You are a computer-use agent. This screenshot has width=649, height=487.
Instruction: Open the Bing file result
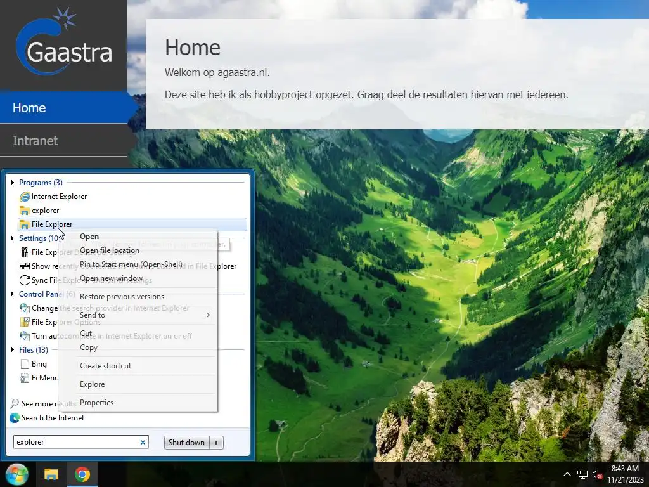coord(39,364)
